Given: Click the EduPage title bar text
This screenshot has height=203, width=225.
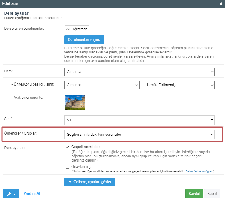Looking at the screenshot, I should [10, 4].
